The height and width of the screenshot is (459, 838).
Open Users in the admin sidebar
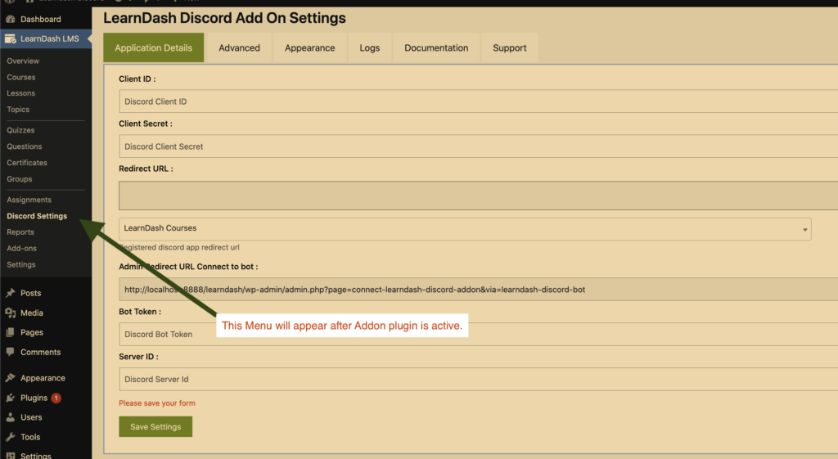(31, 417)
